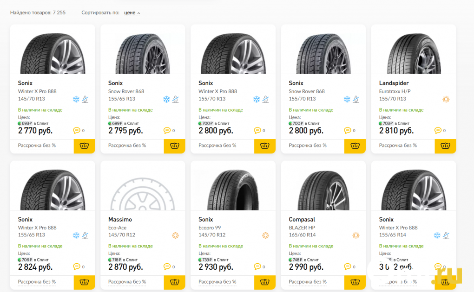Image resolution: width=474 pixels, height=292 pixels.
Task: Click the '2 870 руб.' price
Action: pyautogui.click(x=125, y=267)
